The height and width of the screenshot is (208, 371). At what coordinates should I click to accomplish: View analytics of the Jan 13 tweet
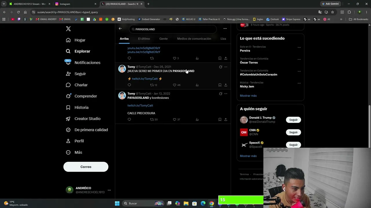click(197, 119)
